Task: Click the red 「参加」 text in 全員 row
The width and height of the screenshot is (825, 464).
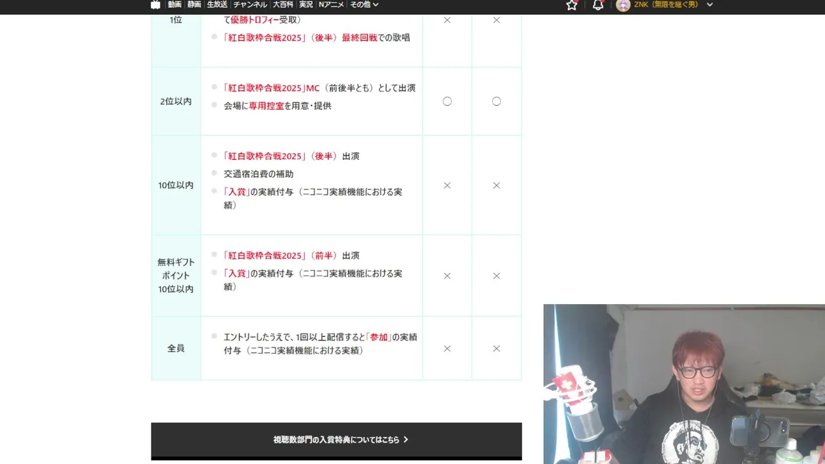Action: pyautogui.click(x=379, y=337)
